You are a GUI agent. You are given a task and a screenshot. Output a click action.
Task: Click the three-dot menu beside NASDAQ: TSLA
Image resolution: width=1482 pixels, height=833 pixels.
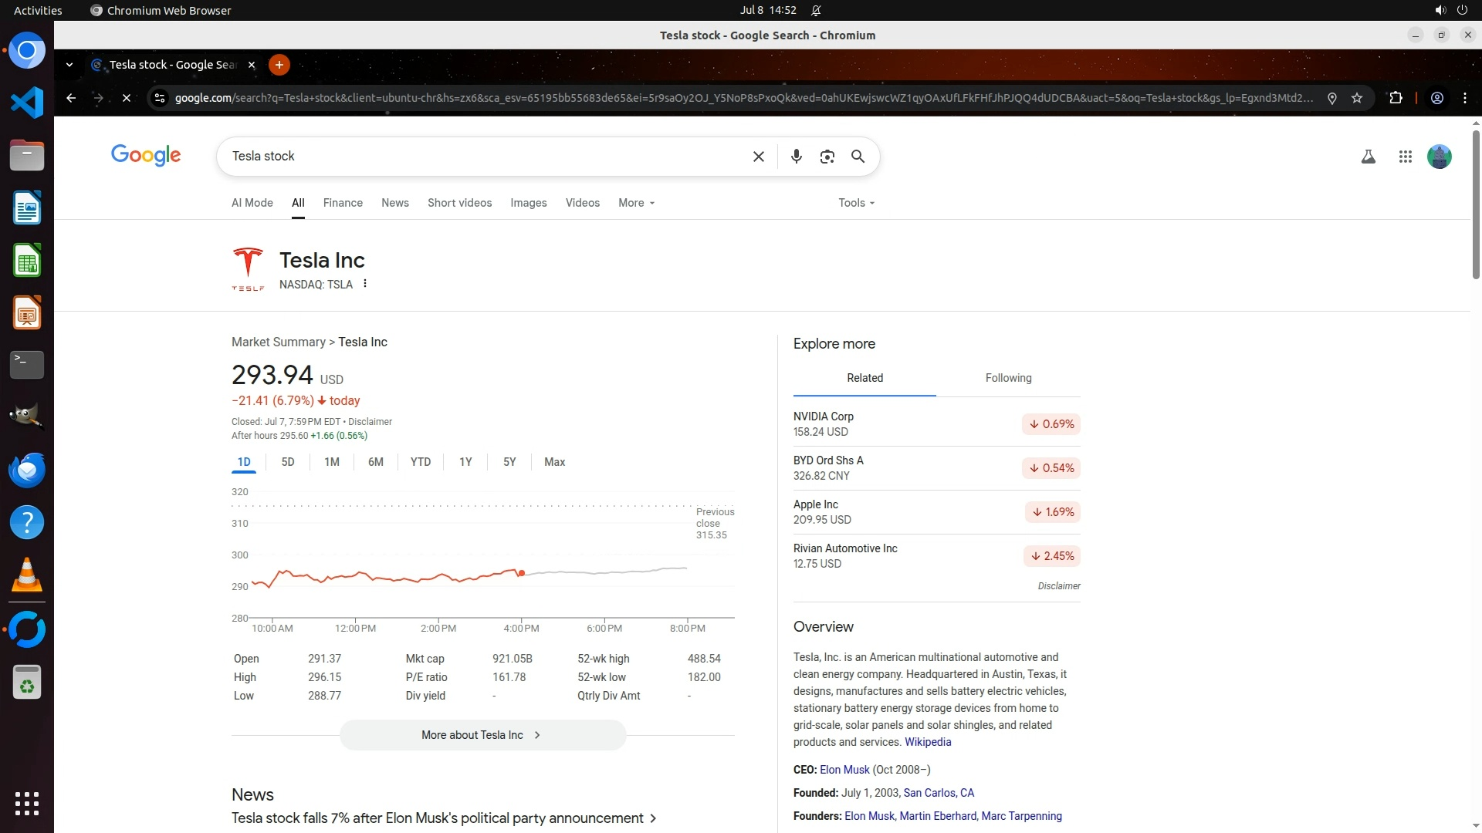coord(365,284)
